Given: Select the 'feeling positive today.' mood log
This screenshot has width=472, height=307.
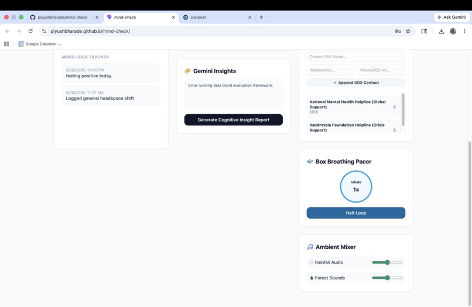Looking at the screenshot, I should 111,73.
